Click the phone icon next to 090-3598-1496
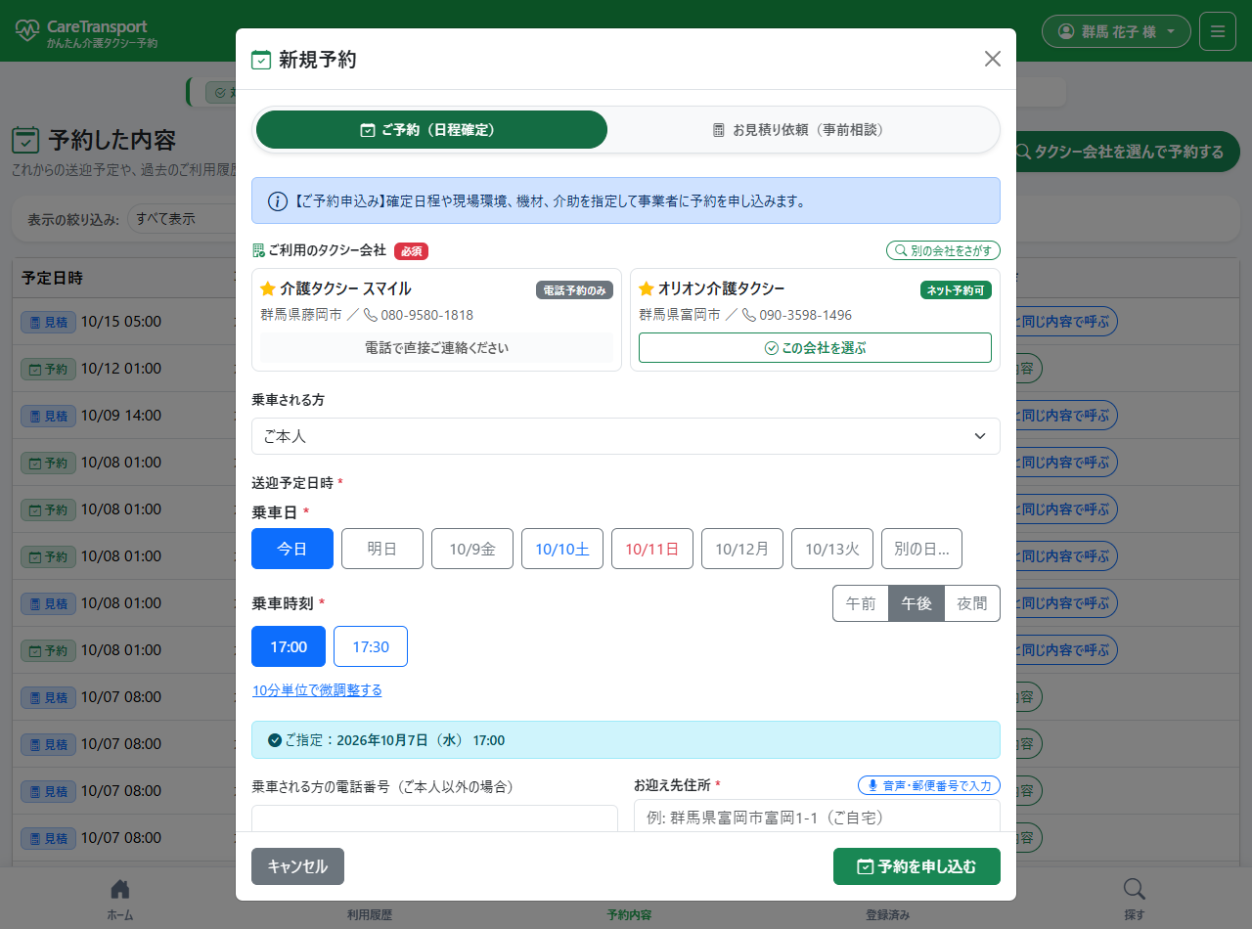Screen dimensions: 1252x929 click(x=748, y=316)
